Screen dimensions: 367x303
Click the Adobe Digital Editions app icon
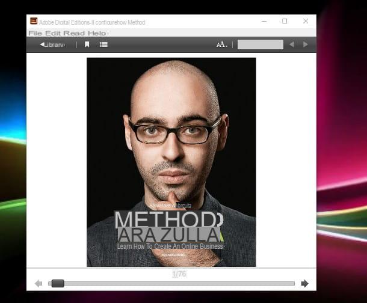[34, 21]
